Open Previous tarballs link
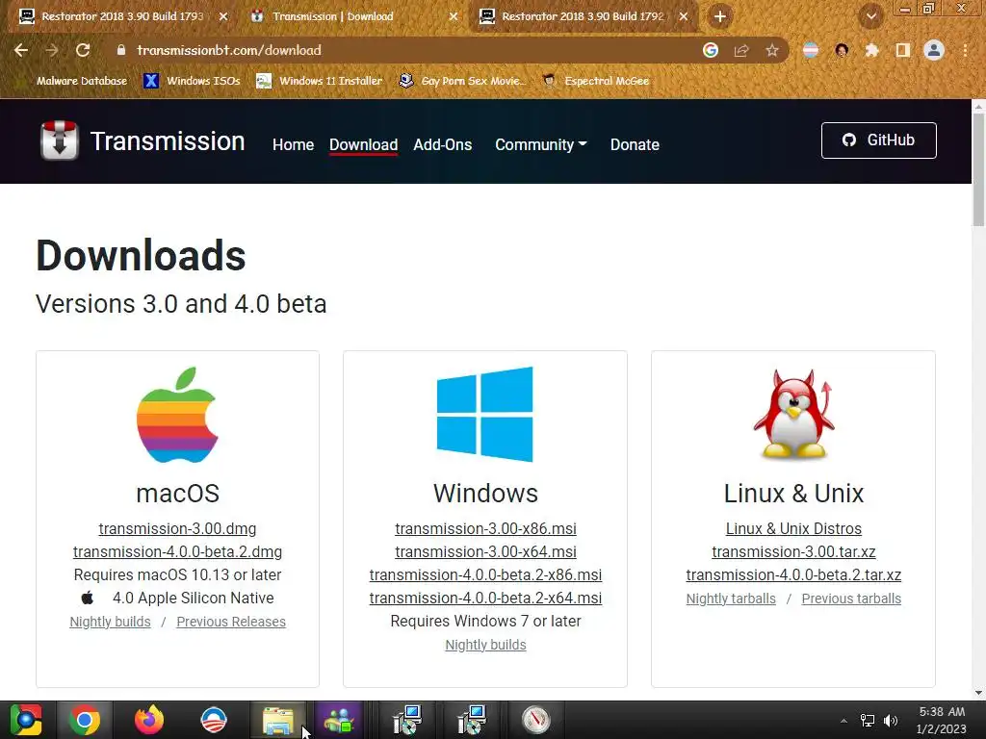986x739 pixels. click(x=851, y=599)
